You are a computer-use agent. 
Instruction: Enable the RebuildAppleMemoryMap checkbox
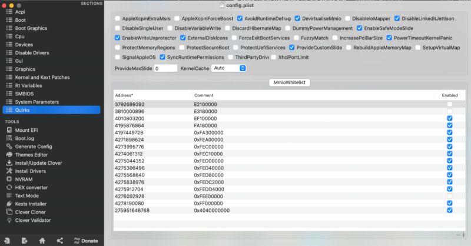349,48
